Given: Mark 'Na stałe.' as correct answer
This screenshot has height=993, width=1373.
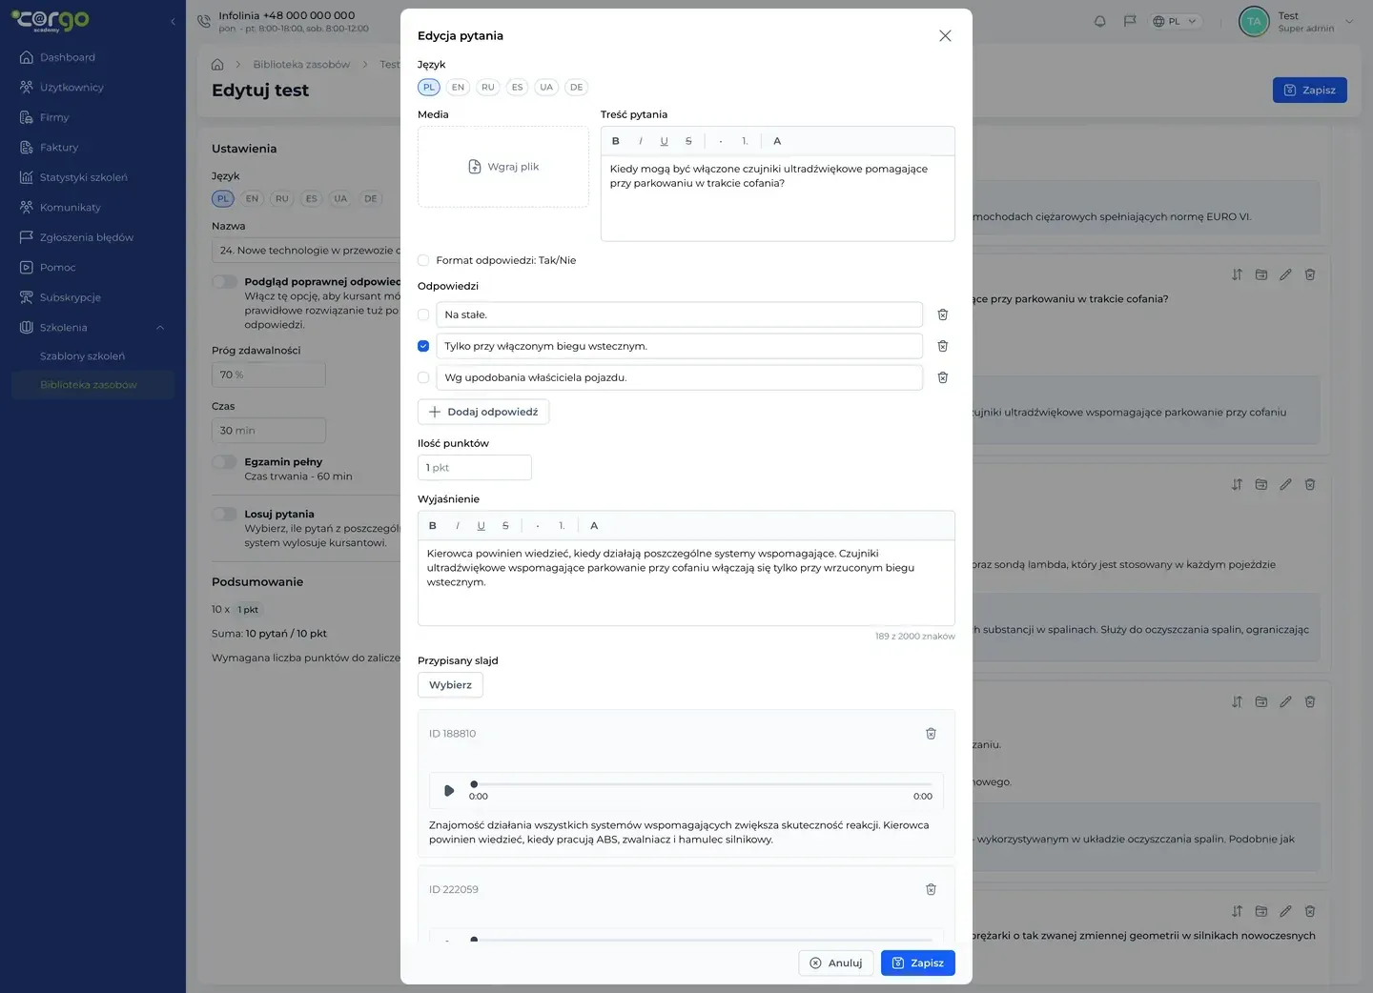Looking at the screenshot, I should pos(423,314).
